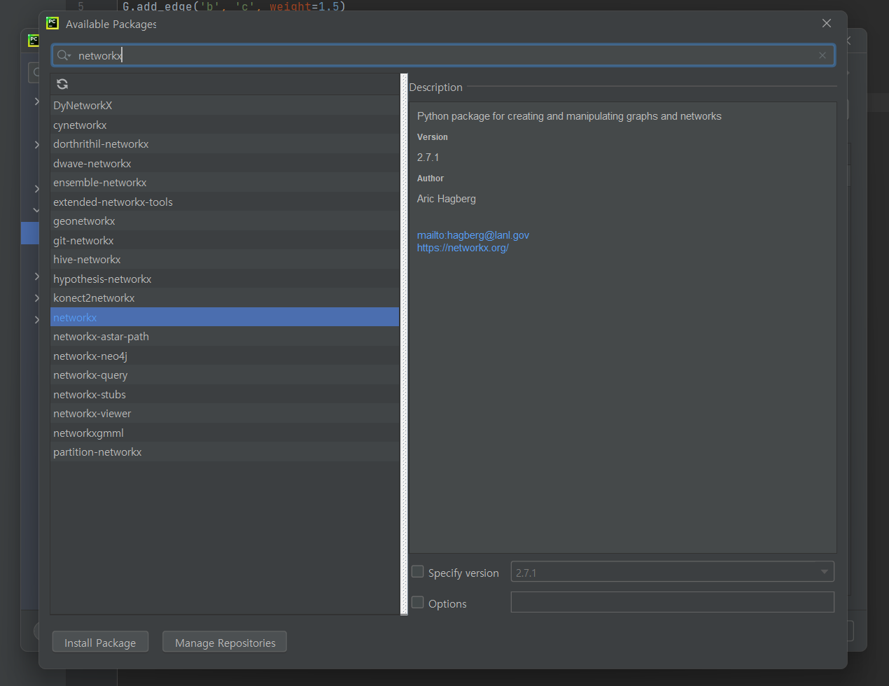Click PyCharm icon in dialog title

pyautogui.click(x=52, y=23)
